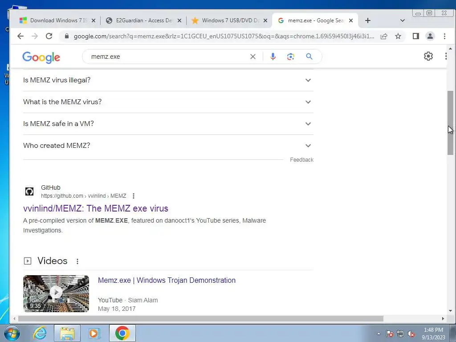Go to Google homepage via logo
The width and height of the screenshot is (456, 342).
point(41,57)
